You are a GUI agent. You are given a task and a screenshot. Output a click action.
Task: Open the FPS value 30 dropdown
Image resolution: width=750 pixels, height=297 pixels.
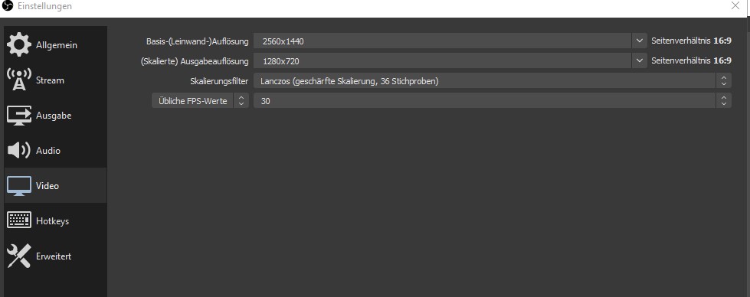[492, 100]
